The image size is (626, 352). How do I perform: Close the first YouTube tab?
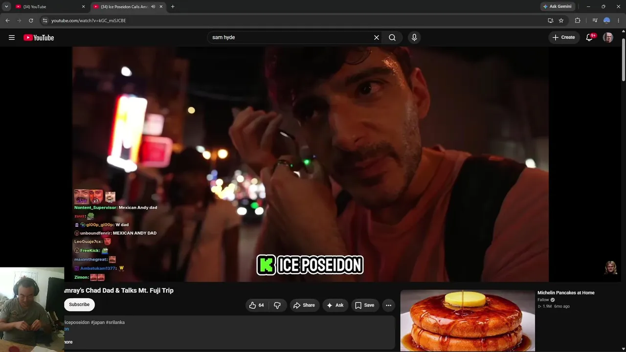pos(83,7)
